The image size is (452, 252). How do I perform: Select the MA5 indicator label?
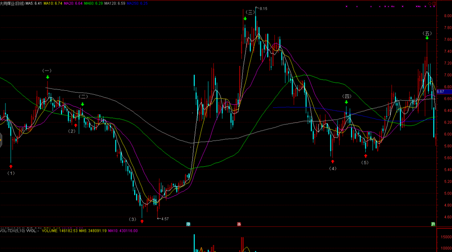[x=34, y=4]
